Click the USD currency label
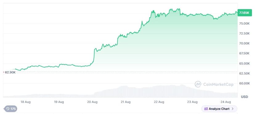This screenshot has height=114, width=255. coord(245,97)
